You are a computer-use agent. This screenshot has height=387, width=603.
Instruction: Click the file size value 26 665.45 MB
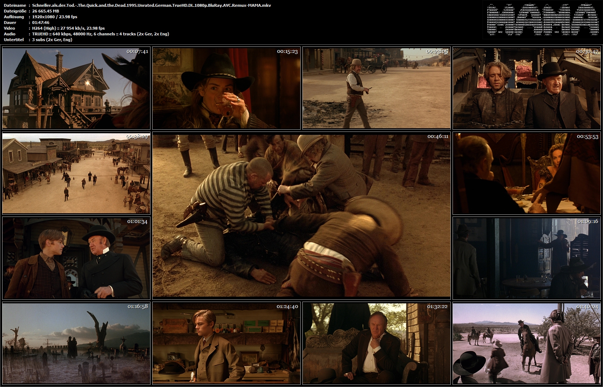[x=45, y=11]
